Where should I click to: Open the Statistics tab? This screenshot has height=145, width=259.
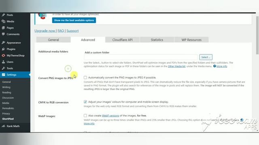pyautogui.click(x=157, y=40)
